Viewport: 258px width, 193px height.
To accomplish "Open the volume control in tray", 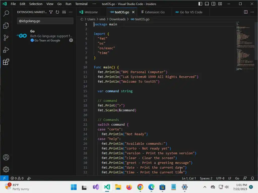I will point(227,187).
